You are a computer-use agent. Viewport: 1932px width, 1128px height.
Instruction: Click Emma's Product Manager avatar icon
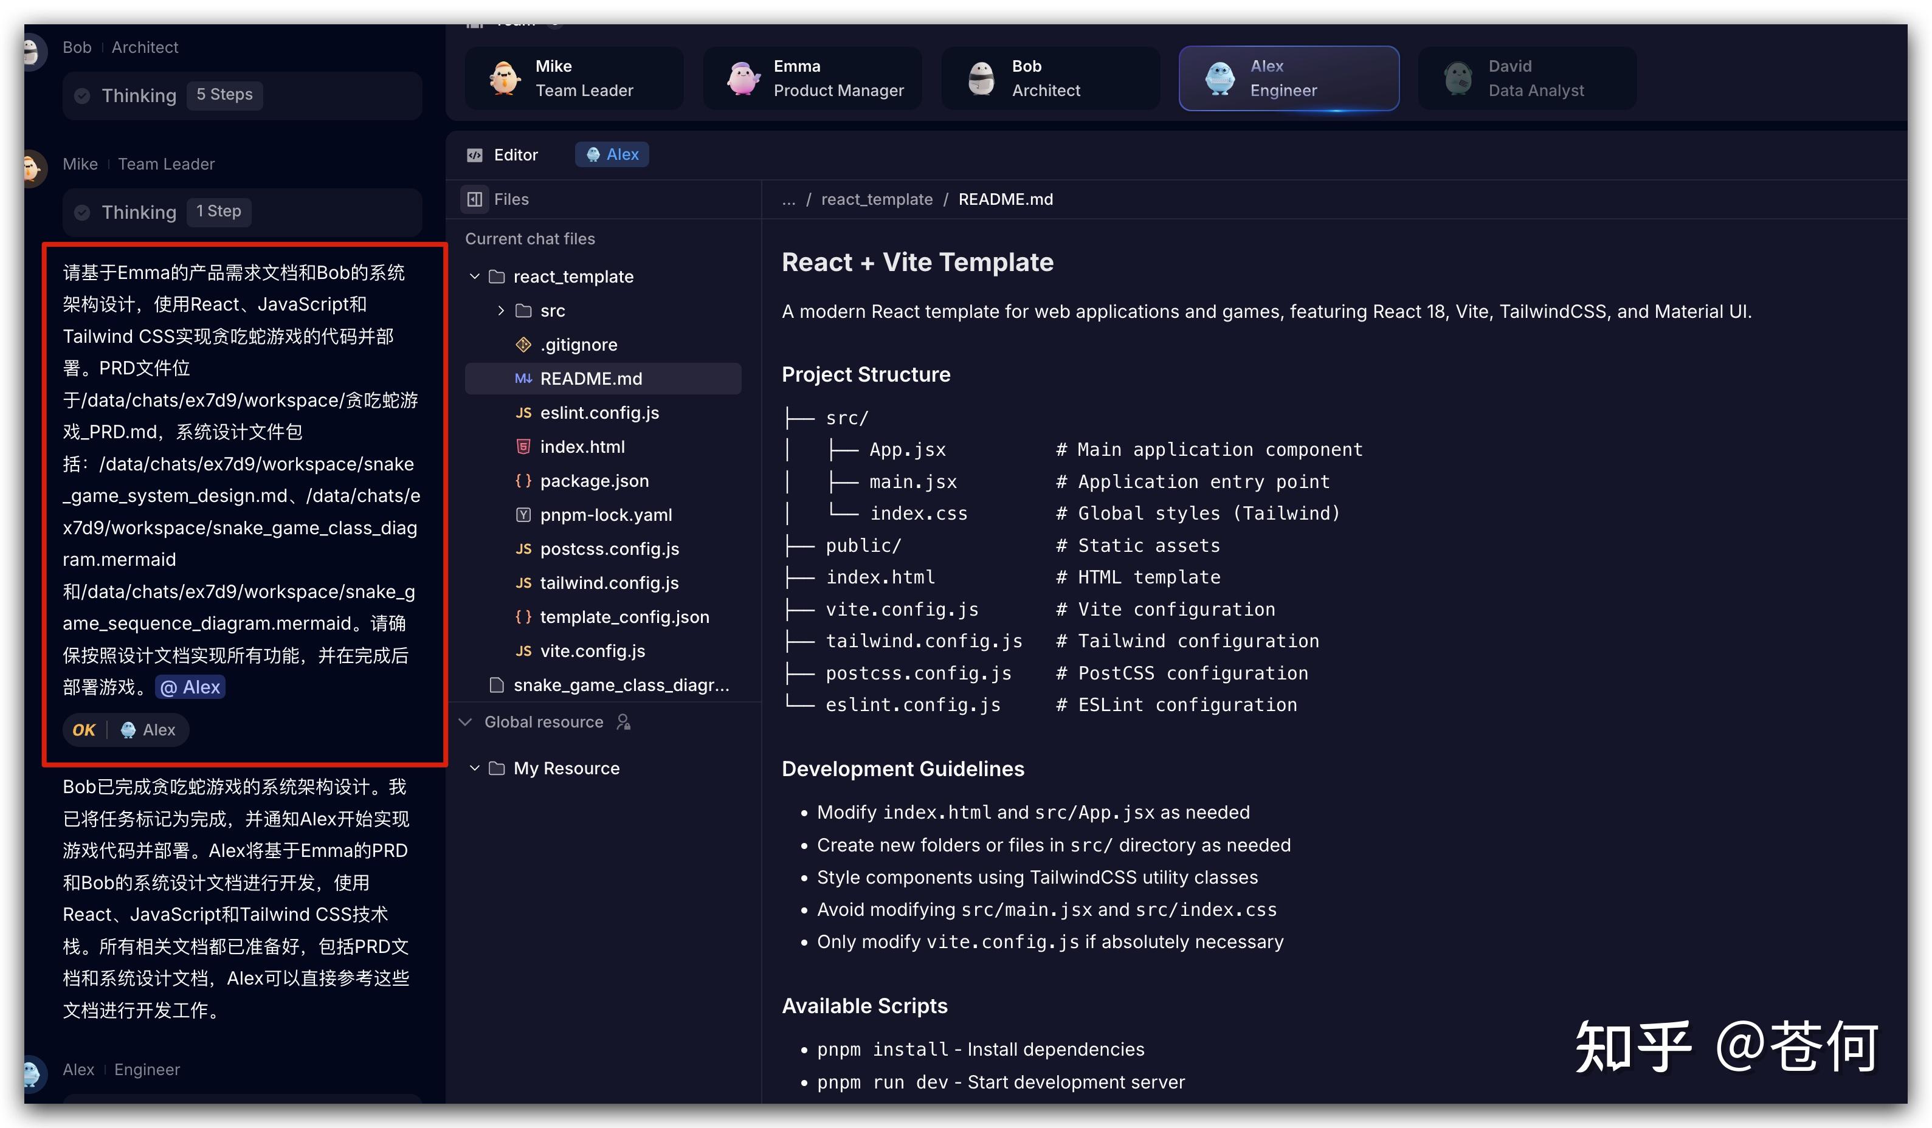[742, 78]
